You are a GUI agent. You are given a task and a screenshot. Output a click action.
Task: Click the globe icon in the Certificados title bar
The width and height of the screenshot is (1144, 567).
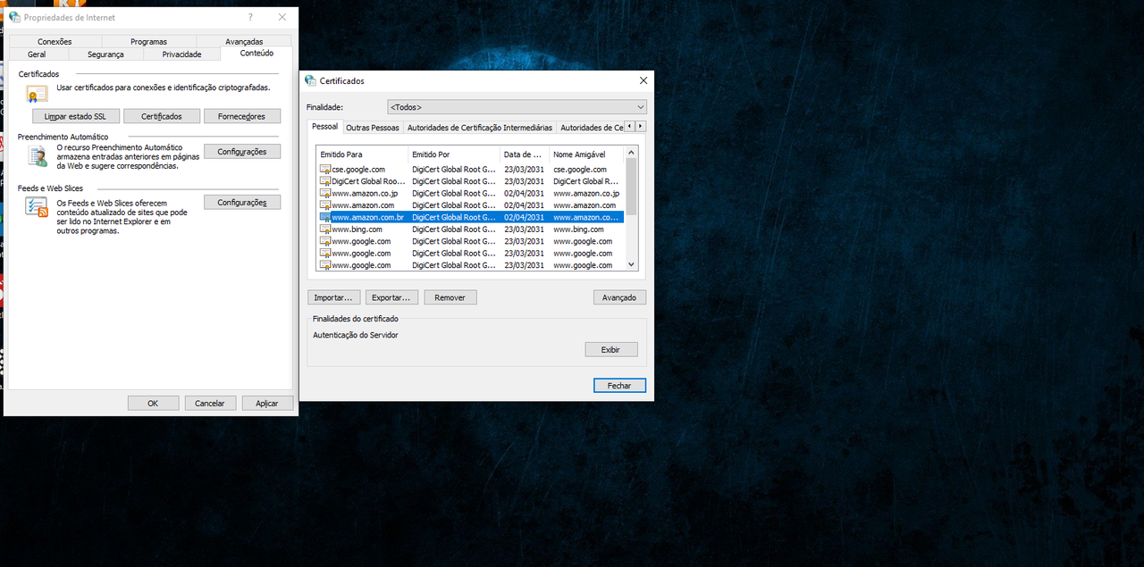click(310, 80)
